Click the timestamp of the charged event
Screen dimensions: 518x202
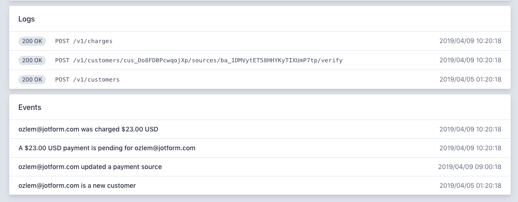(x=470, y=129)
